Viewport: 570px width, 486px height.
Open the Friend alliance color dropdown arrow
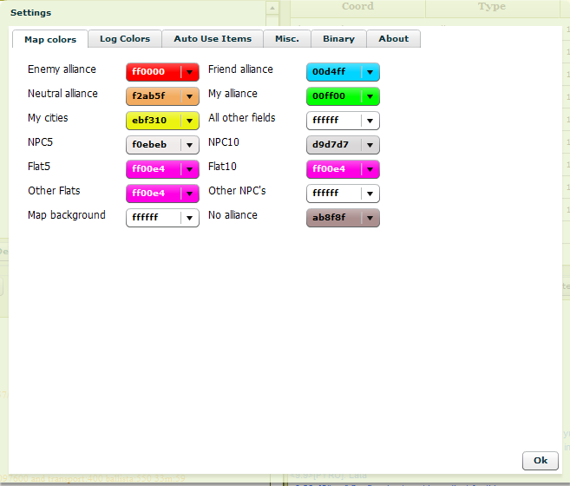[370, 72]
